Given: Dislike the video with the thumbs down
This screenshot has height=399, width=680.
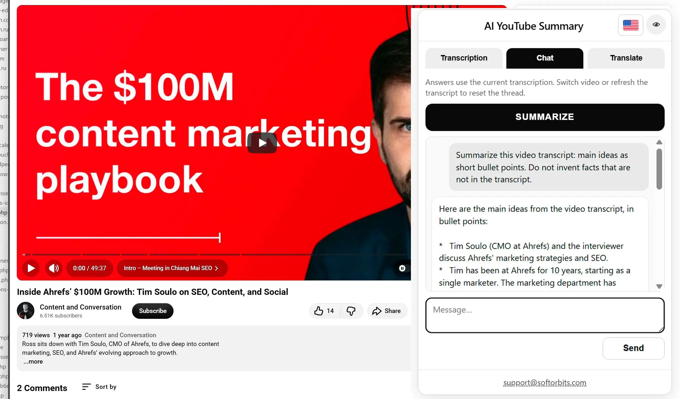Looking at the screenshot, I should point(351,311).
